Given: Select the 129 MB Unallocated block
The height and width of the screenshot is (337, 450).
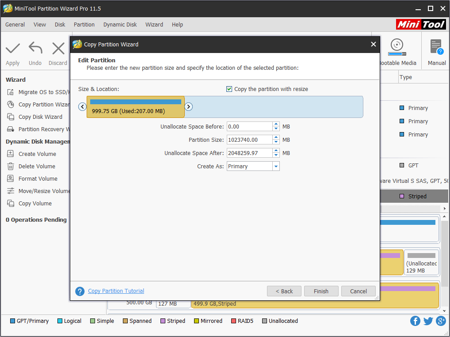Looking at the screenshot, I should pyautogui.click(x=421, y=262).
